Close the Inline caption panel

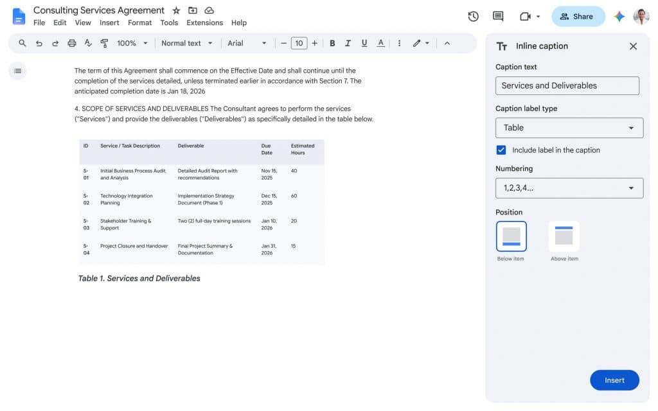pyautogui.click(x=633, y=46)
